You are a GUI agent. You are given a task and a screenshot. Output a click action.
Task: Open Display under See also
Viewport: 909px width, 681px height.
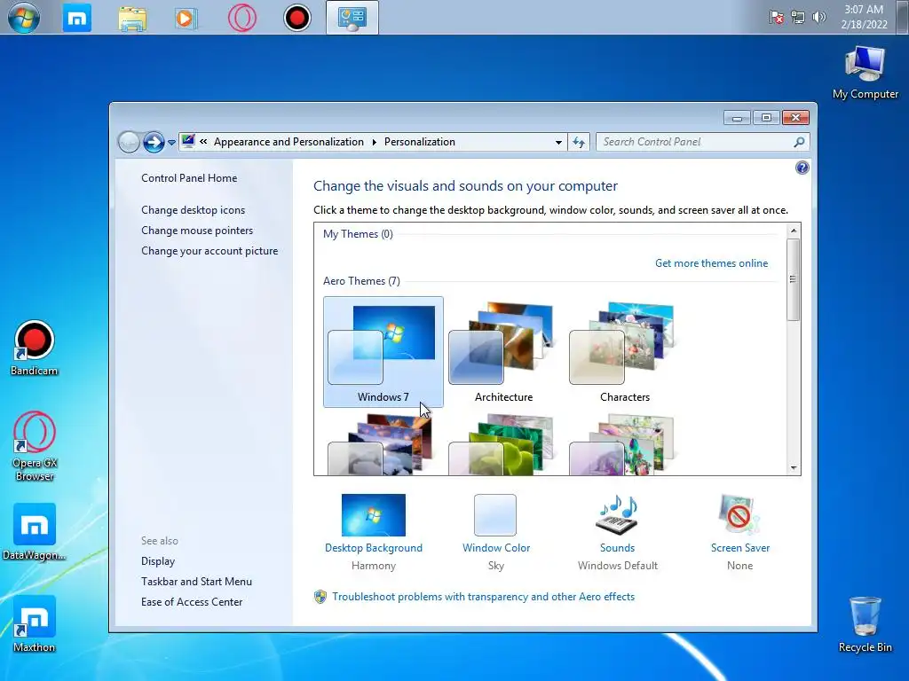pyautogui.click(x=158, y=561)
